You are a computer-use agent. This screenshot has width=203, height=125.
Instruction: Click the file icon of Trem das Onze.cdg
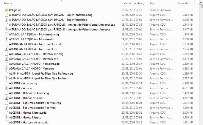click(6, 44)
